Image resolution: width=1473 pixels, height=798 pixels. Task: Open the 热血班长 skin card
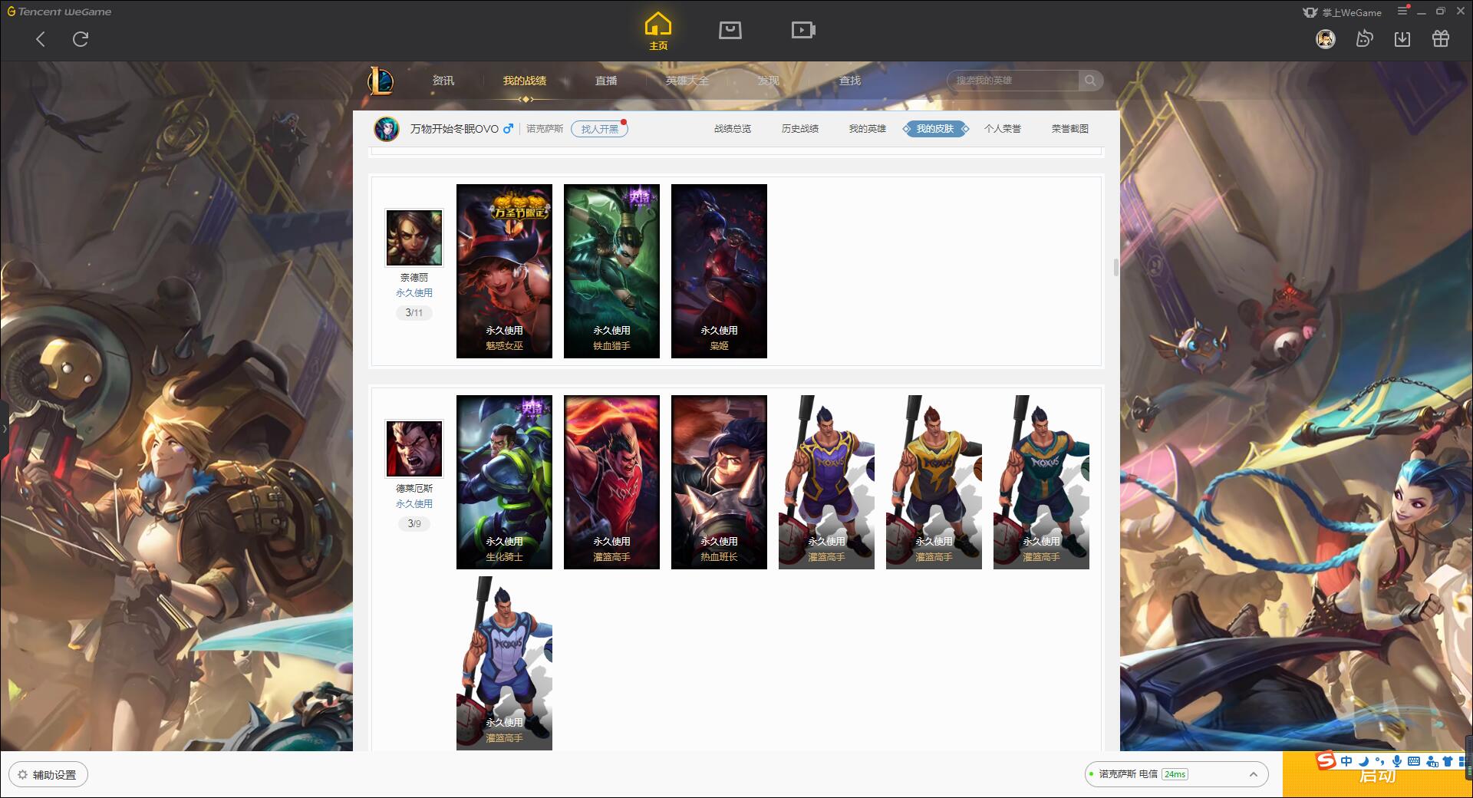click(x=719, y=482)
